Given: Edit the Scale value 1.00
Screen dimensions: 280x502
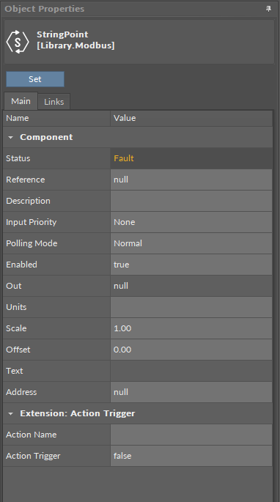Looking at the screenshot, I should [x=191, y=328].
